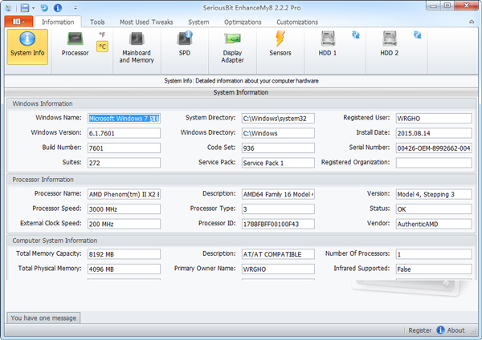482x340 pixels.
Task: Click the blue info icon in title bar
Action: click(58, 8)
